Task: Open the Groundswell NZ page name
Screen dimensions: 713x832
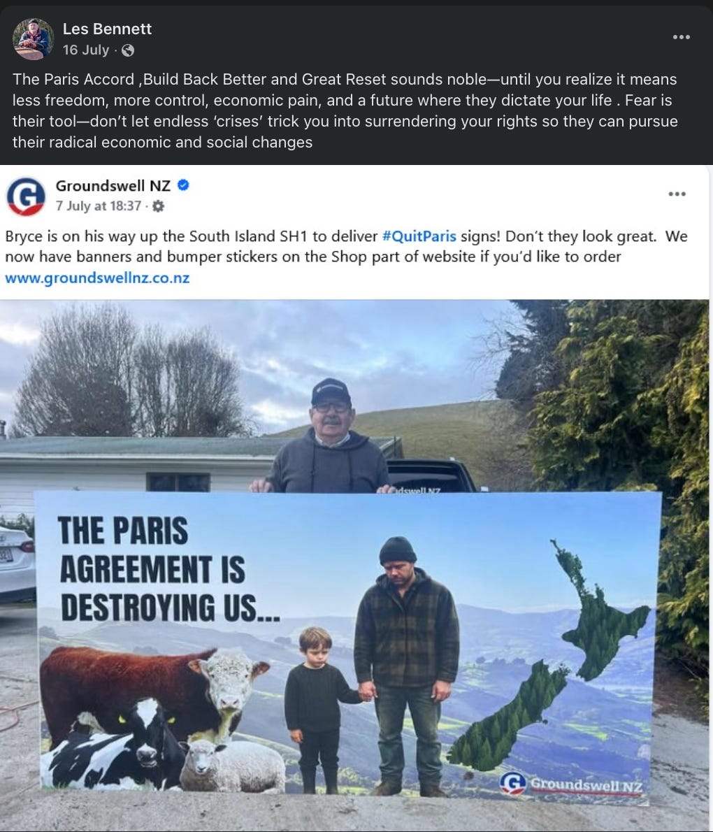Action: coord(113,186)
